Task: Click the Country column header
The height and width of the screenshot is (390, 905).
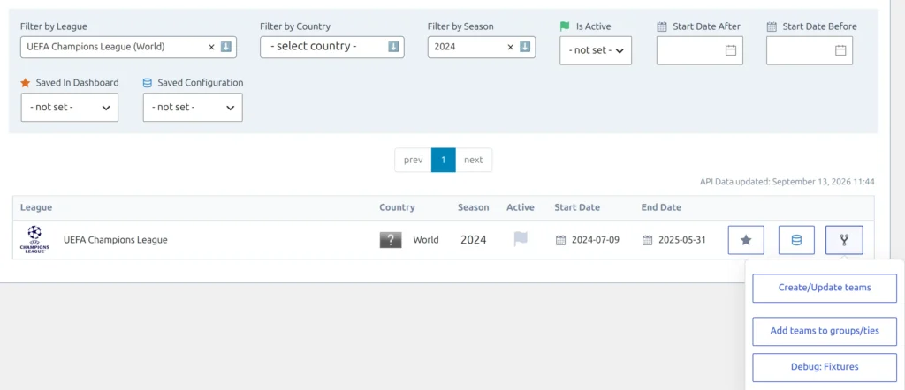Action: (397, 207)
